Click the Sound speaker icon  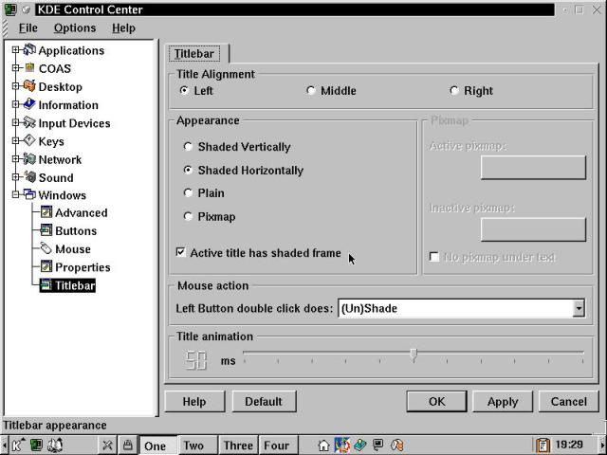[x=28, y=177]
